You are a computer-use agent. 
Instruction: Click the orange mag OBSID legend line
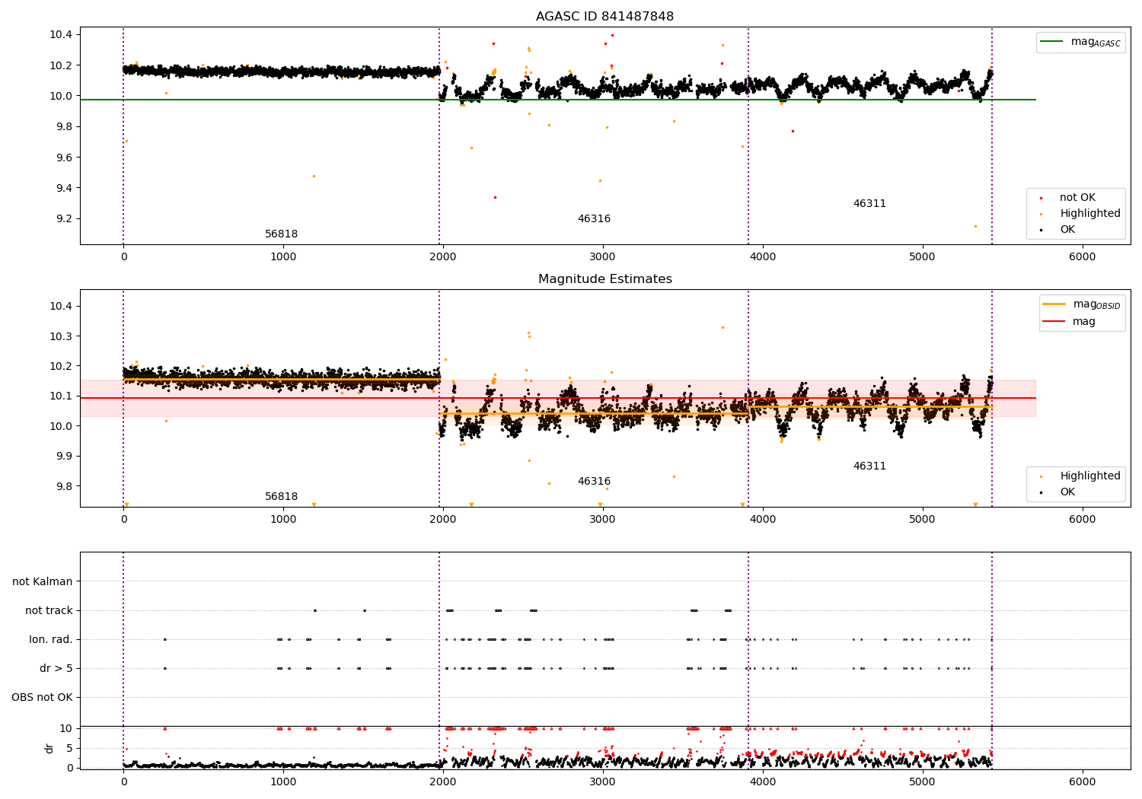[x=1054, y=304]
